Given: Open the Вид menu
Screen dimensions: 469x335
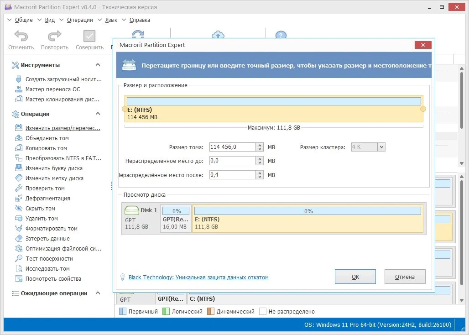Looking at the screenshot, I should (x=50, y=20).
